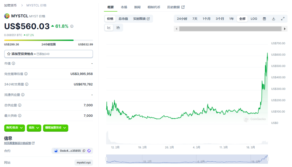Viewport: 292px width, 167px height.
Task: Expand chart to fullscreen
Action: pyautogui.click(x=283, y=19)
